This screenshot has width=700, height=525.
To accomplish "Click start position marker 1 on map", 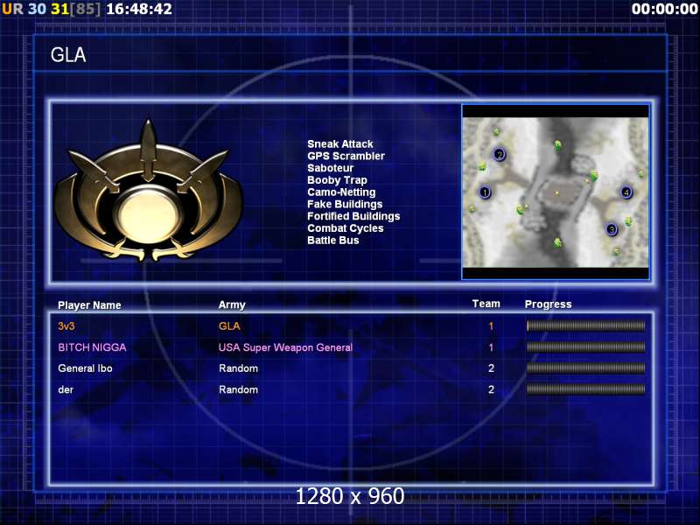I will (x=485, y=192).
